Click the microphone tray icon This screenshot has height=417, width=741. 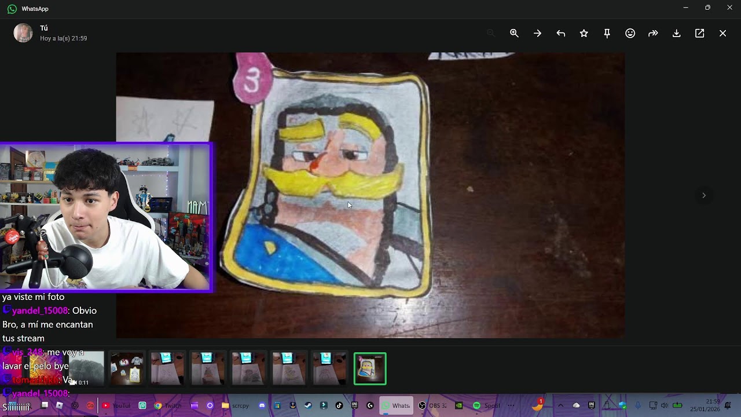[x=637, y=405]
